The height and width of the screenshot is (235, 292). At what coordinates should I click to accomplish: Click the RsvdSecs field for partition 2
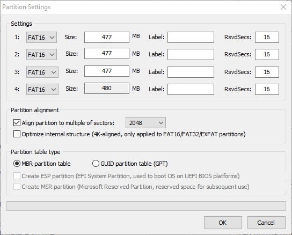tap(267, 54)
